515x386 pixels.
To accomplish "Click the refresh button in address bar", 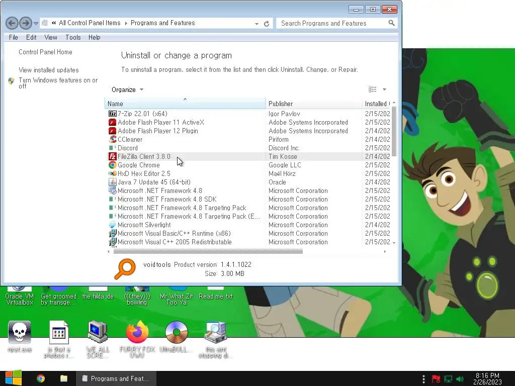I will tap(267, 24).
